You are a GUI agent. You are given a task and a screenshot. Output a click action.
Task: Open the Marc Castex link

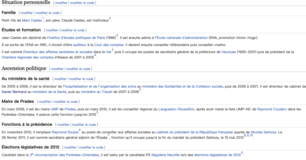[x=32, y=20]
